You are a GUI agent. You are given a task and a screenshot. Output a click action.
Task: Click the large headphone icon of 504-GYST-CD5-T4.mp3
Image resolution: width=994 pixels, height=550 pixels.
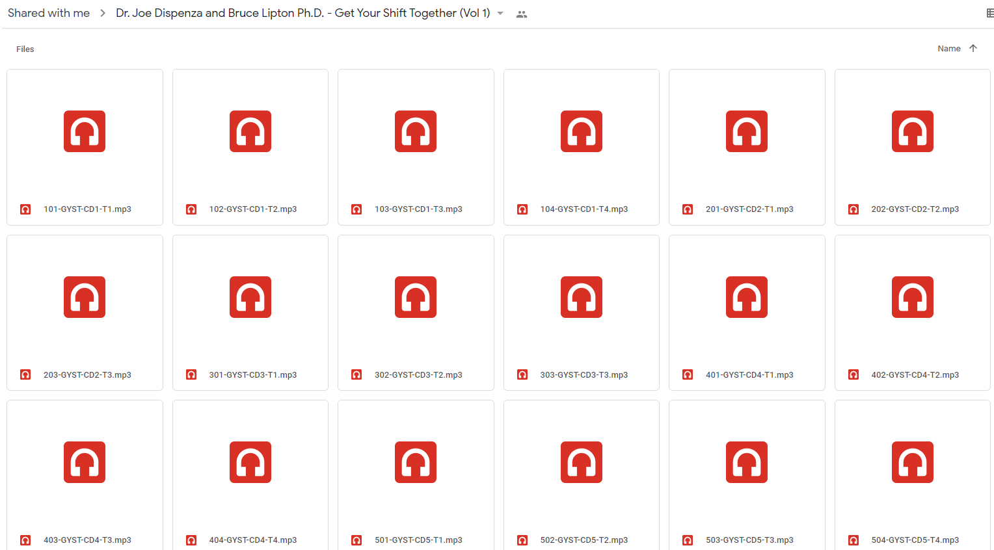pos(913,462)
